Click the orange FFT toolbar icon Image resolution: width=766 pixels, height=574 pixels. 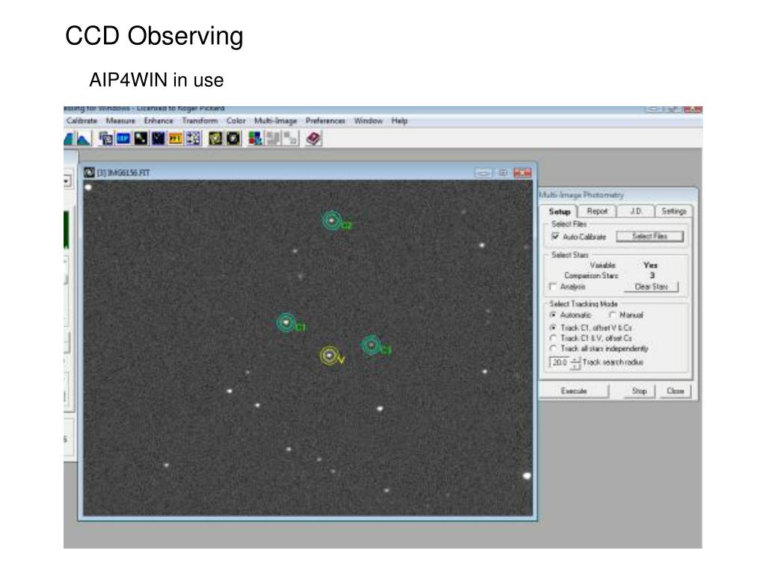[x=175, y=138]
